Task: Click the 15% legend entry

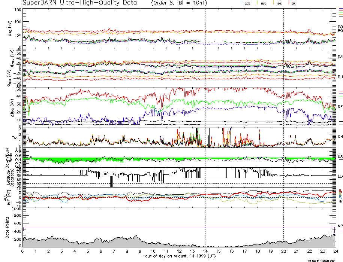Action: tap(262, 3)
